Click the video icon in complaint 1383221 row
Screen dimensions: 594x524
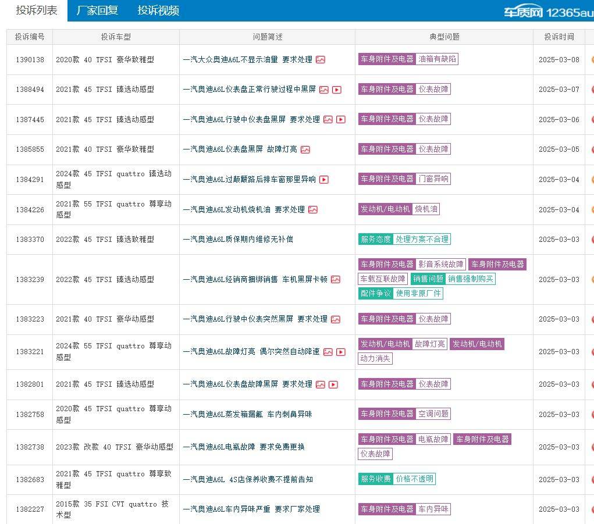[341, 352]
